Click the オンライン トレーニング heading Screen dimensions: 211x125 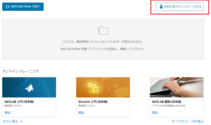click(20, 71)
